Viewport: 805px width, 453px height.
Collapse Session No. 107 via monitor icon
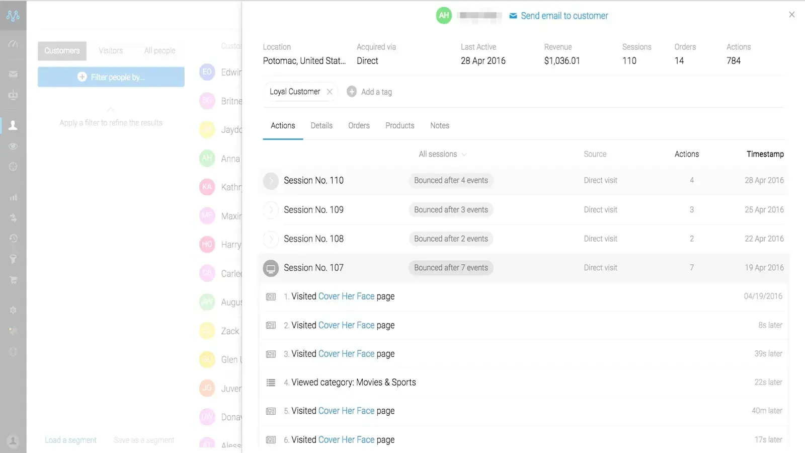click(271, 268)
